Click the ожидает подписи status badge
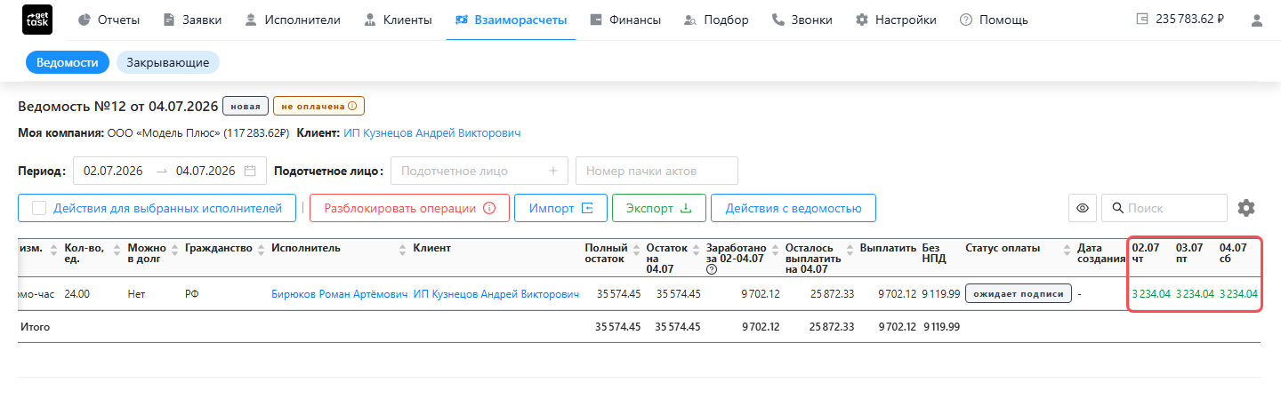 [1018, 294]
